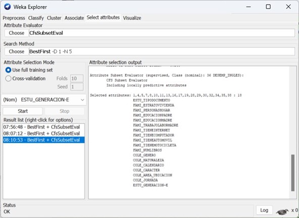
Task: Click the Status OK message
Action: [7, 211]
